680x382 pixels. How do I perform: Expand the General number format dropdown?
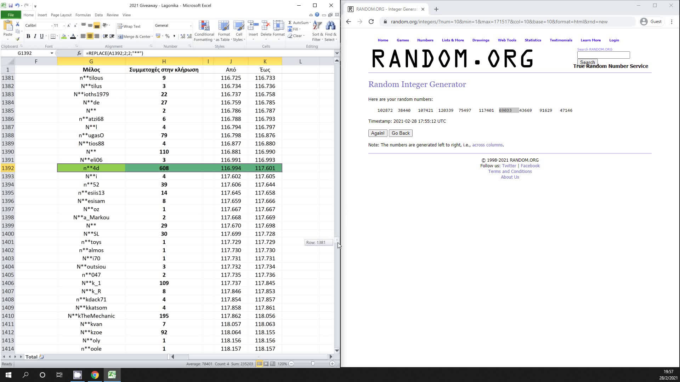pyautogui.click(x=191, y=25)
